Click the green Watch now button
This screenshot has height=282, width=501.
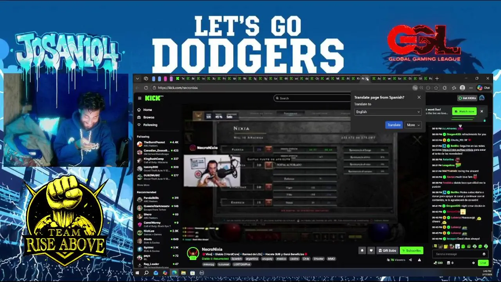click(x=464, y=111)
